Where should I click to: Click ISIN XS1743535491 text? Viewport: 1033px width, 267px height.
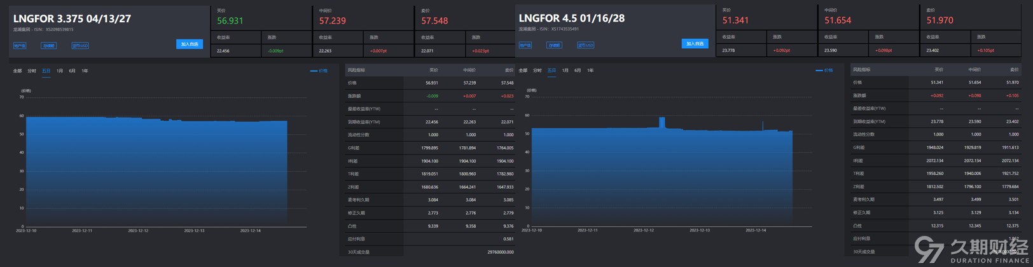click(x=565, y=29)
